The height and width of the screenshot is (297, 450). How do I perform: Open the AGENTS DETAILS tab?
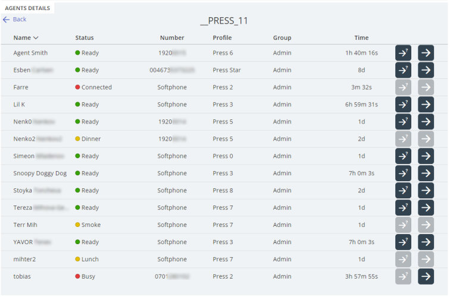[x=27, y=8]
